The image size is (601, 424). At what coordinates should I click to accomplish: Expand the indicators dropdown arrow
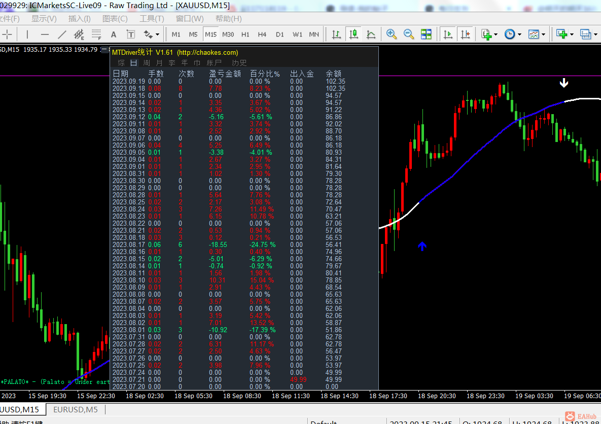tap(496, 34)
